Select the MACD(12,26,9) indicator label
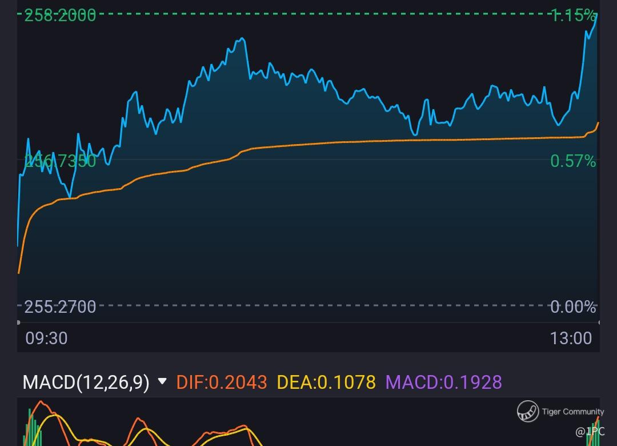The width and height of the screenshot is (617, 446). (86, 382)
